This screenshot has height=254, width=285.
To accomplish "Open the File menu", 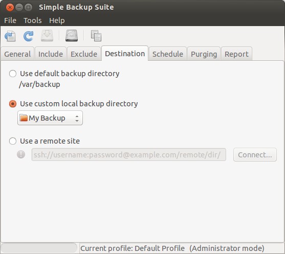I will 10,20.
